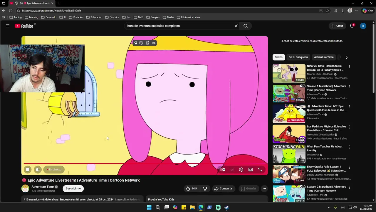Open the account avatar menu
The image size is (376, 212).
pos(363,26)
